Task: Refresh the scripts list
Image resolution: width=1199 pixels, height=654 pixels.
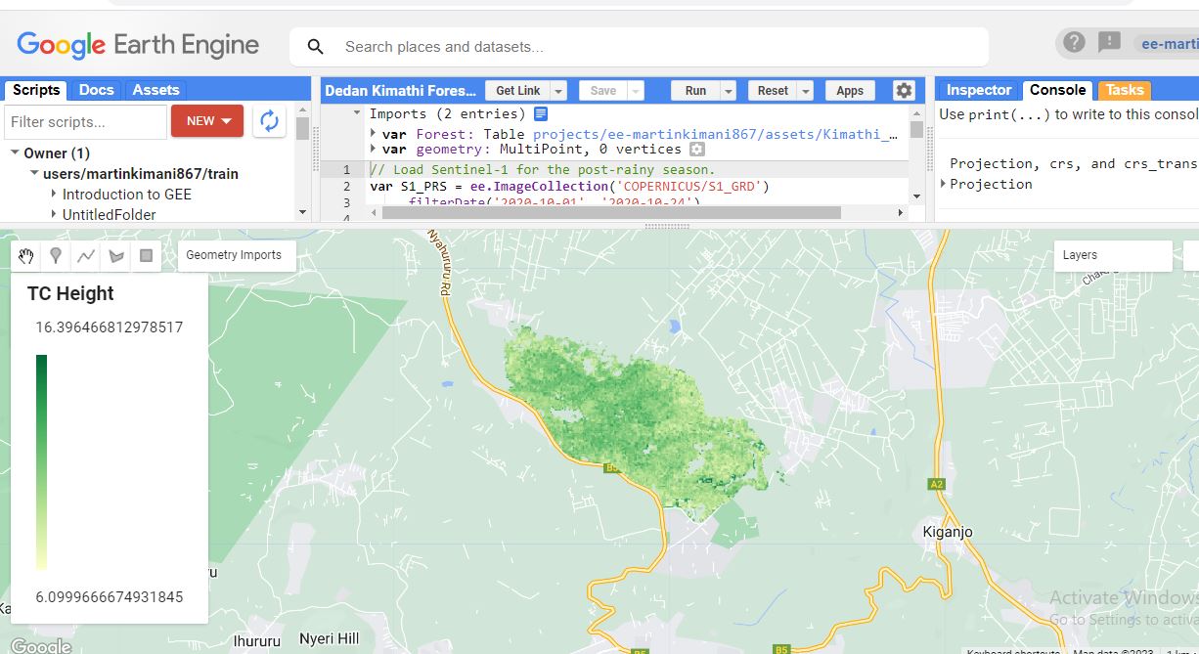Action: tap(269, 121)
